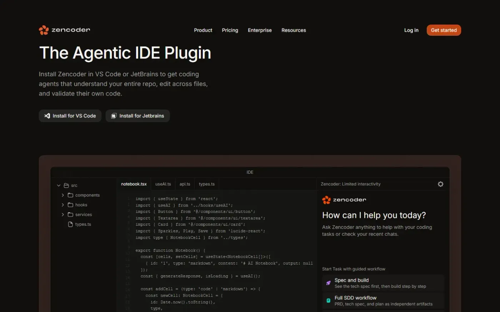
Task: Expand the hooks folder chevron
Action: coord(63,205)
